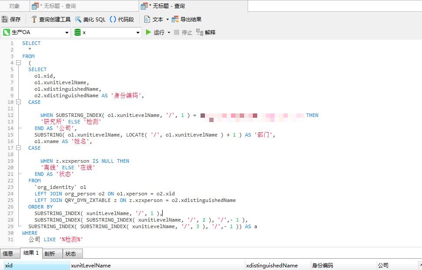Screen dimensions: 422x270
Task: Click the 保存 save icon
Action: click(x=4, y=19)
